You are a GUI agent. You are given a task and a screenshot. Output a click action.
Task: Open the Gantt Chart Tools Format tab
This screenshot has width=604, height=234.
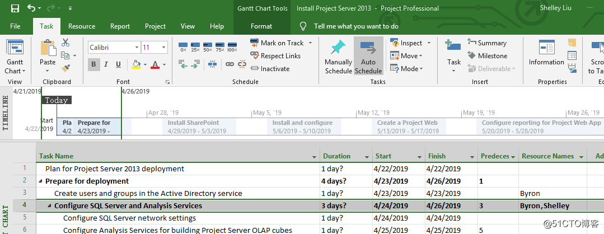(261, 26)
